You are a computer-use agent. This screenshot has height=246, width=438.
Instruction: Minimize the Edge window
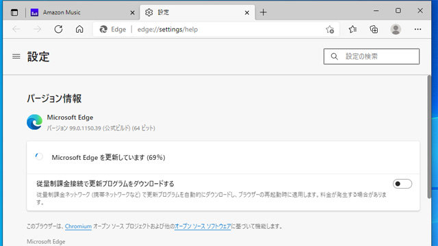(376, 11)
